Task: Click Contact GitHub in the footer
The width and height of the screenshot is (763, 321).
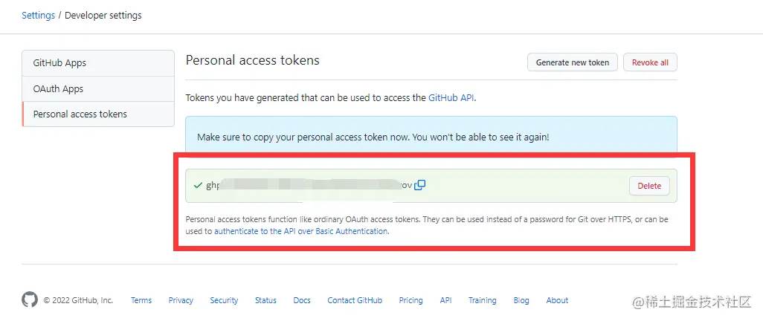Action: 355,300
